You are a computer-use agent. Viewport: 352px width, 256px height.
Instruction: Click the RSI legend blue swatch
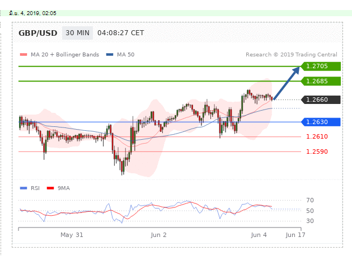tap(24, 188)
